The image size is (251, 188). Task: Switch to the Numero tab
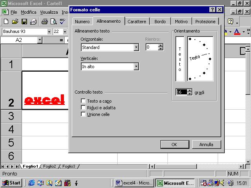[82, 22]
